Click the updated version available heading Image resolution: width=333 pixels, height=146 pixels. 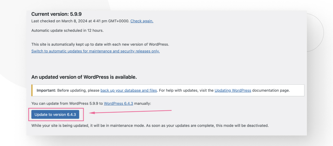[84, 77]
